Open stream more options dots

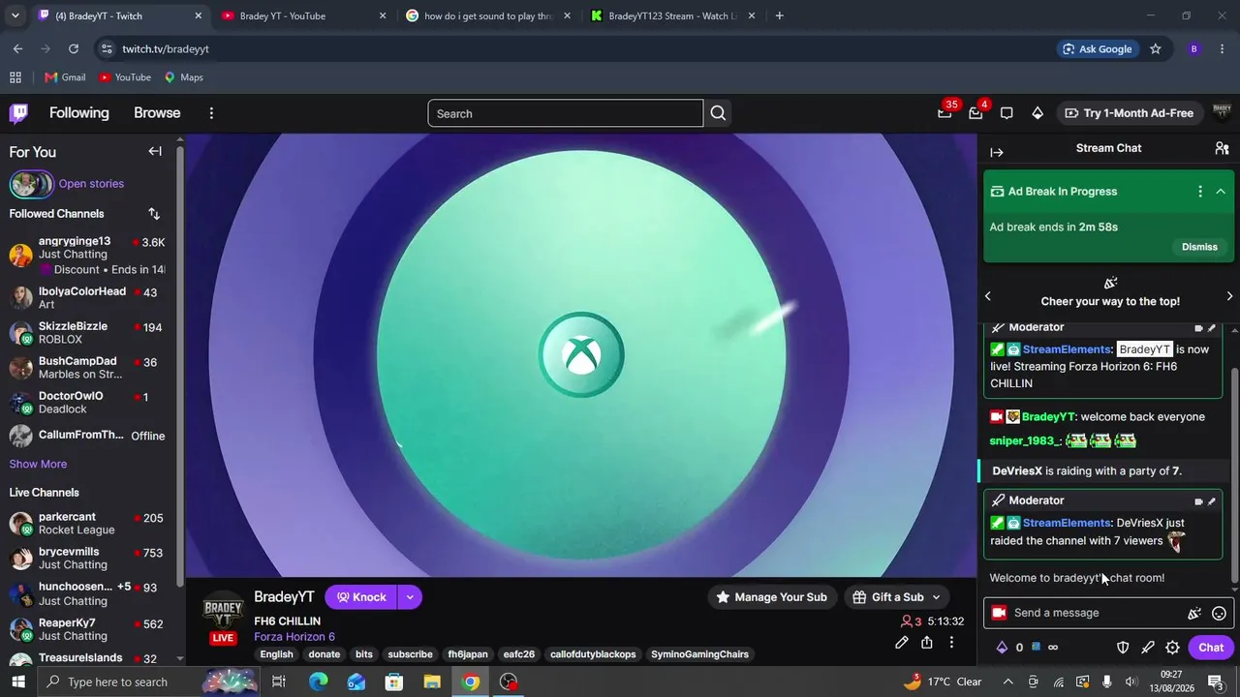(x=951, y=642)
